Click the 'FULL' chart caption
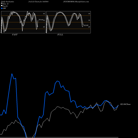This screenshot has width=138, height=138. pyautogui.click(x=60, y=35)
